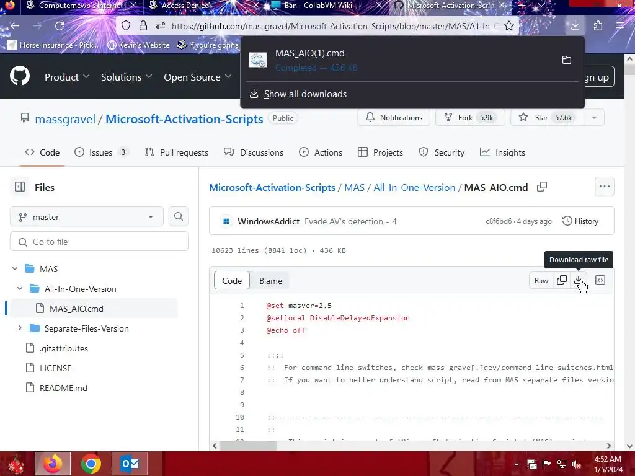This screenshot has height=476, width=635.
Task: Open README.md in the file tree
Action: (x=63, y=388)
